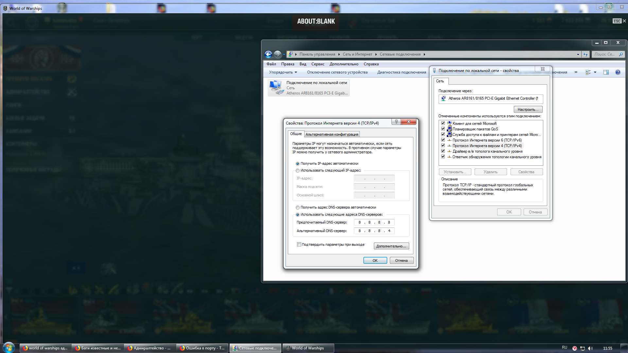This screenshot has width=628, height=353.
Task: Click the alternate DNS server field
Action: coord(374,231)
